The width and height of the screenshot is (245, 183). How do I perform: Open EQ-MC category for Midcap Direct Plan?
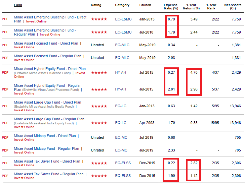point(121,138)
